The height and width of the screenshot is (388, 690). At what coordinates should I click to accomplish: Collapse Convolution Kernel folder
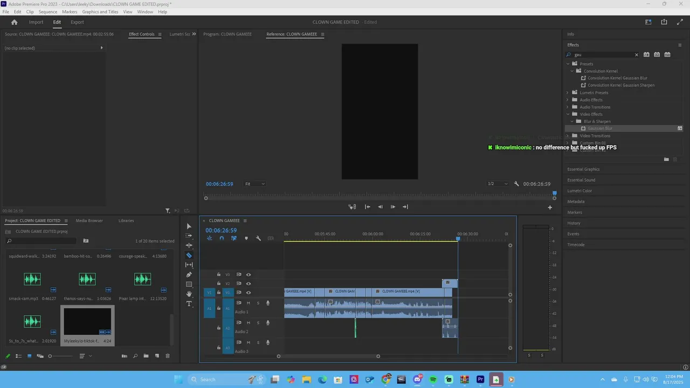[572, 71]
